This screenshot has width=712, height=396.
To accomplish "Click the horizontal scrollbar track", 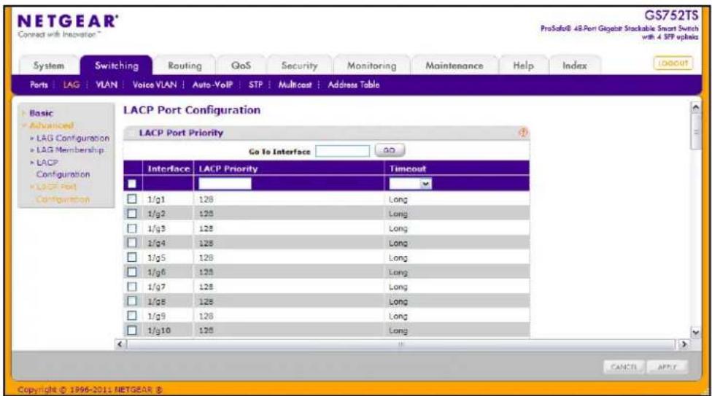I will tap(401, 344).
